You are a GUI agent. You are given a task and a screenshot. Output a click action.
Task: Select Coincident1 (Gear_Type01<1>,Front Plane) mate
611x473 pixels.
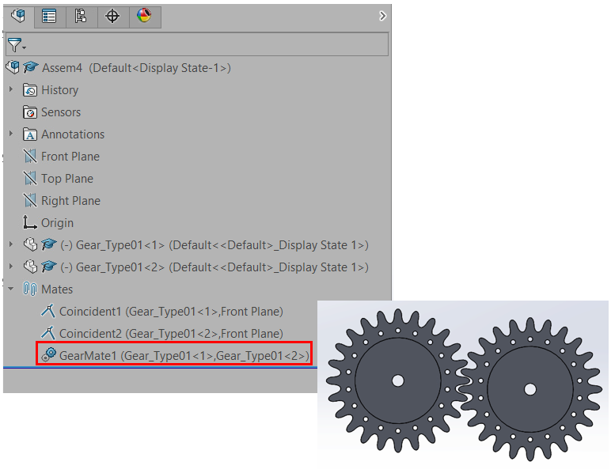tap(171, 312)
